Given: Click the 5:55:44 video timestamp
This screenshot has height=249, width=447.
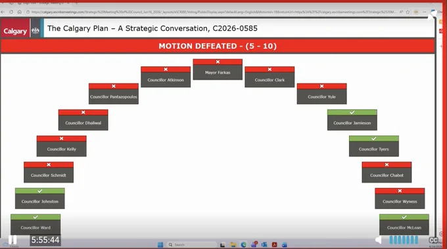Looking at the screenshot, I should (45, 240).
